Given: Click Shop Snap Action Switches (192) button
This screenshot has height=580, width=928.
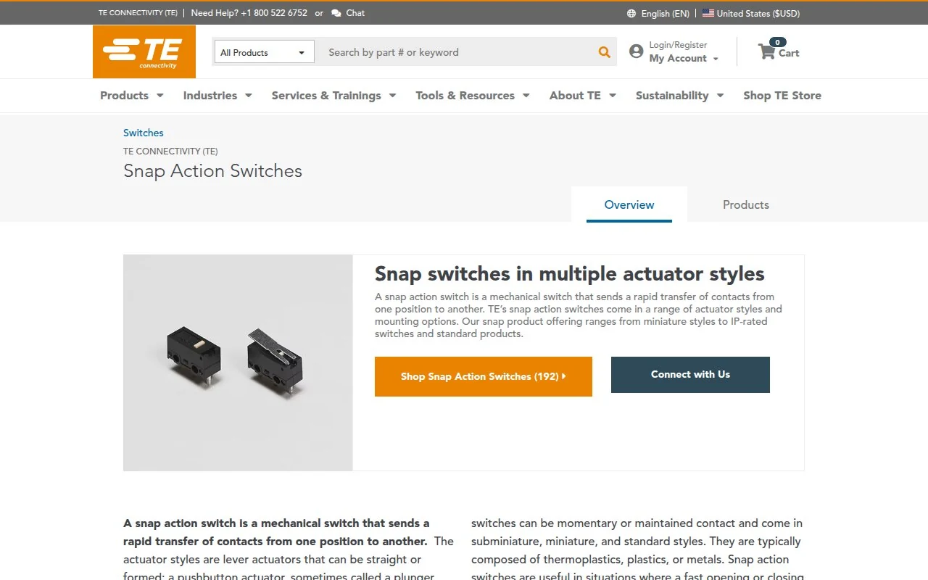Looking at the screenshot, I should (x=484, y=376).
